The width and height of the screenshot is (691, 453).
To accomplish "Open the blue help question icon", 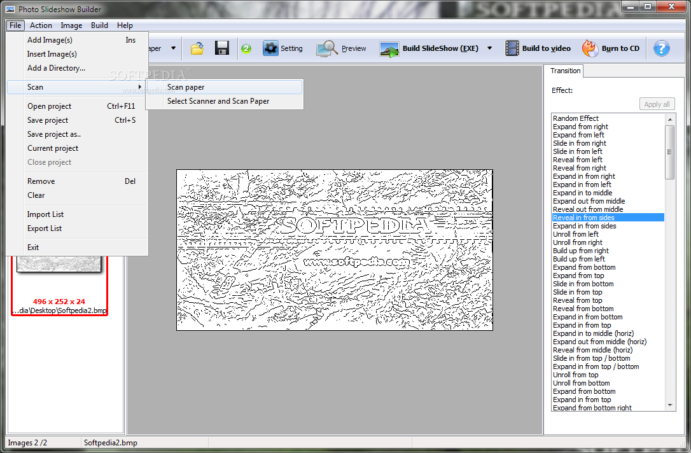I will 662,48.
